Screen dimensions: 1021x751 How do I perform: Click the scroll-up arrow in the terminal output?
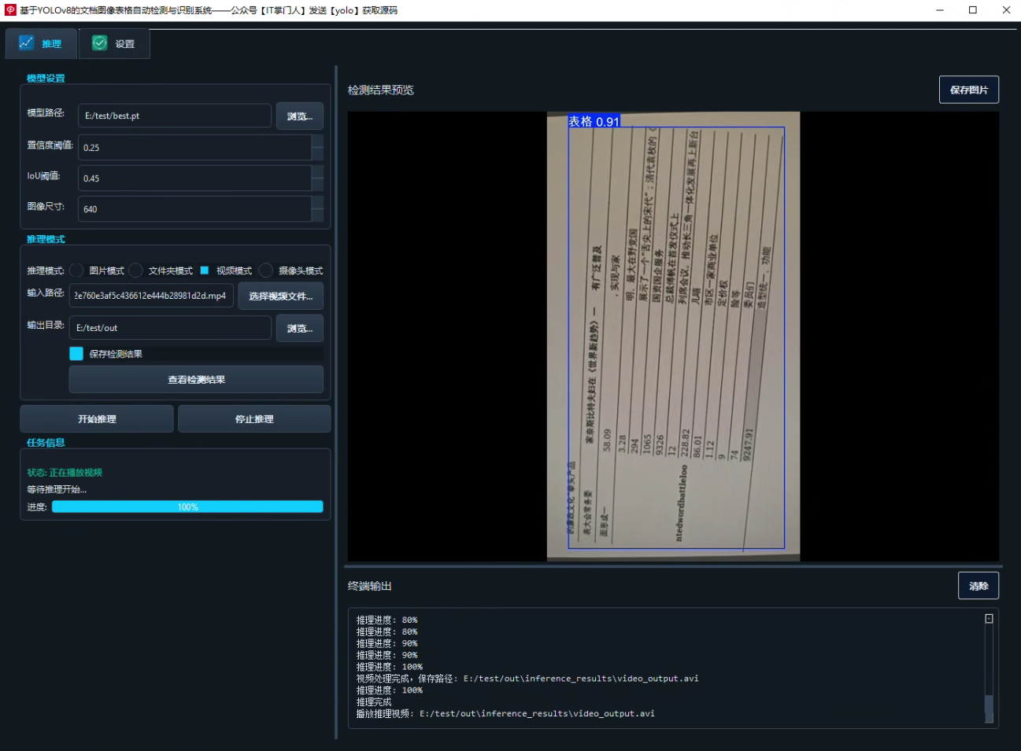(989, 619)
